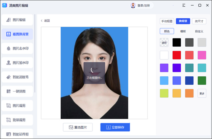Choose the coral red background swatch

click(x=189, y=55)
